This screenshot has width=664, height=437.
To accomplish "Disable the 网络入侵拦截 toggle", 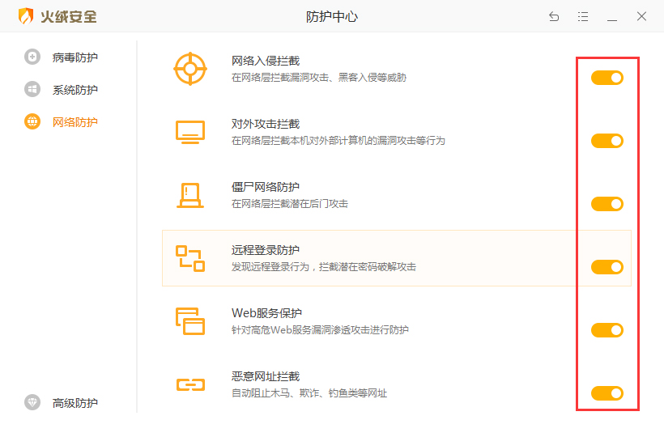I will pyautogui.click(x=607, y=78).
